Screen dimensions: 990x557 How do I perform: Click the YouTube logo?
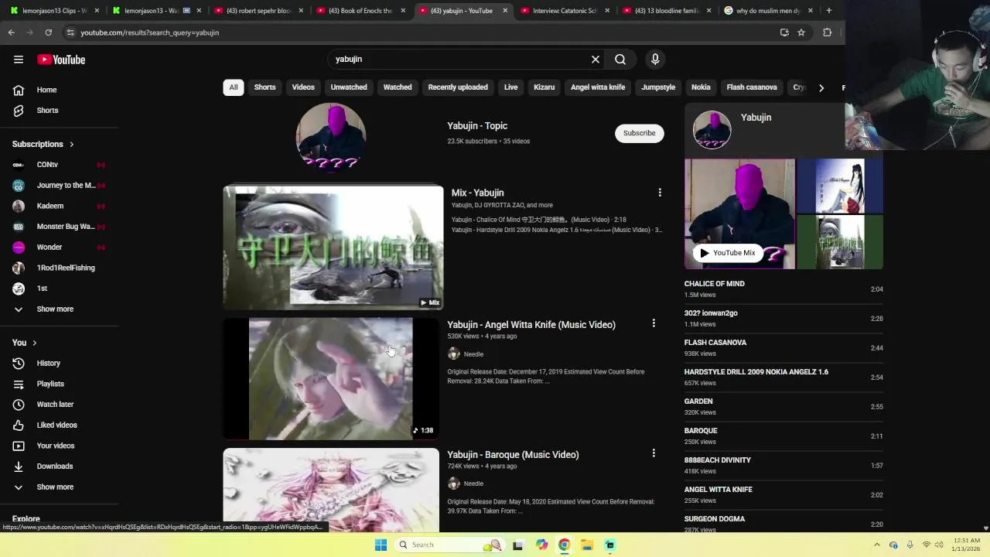pyautogui.click(x=61, y=60)
